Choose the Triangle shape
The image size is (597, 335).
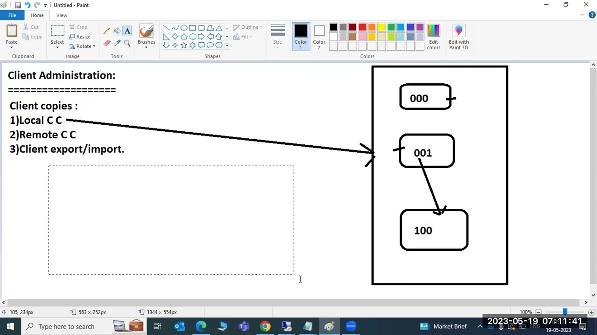(219, 28)
